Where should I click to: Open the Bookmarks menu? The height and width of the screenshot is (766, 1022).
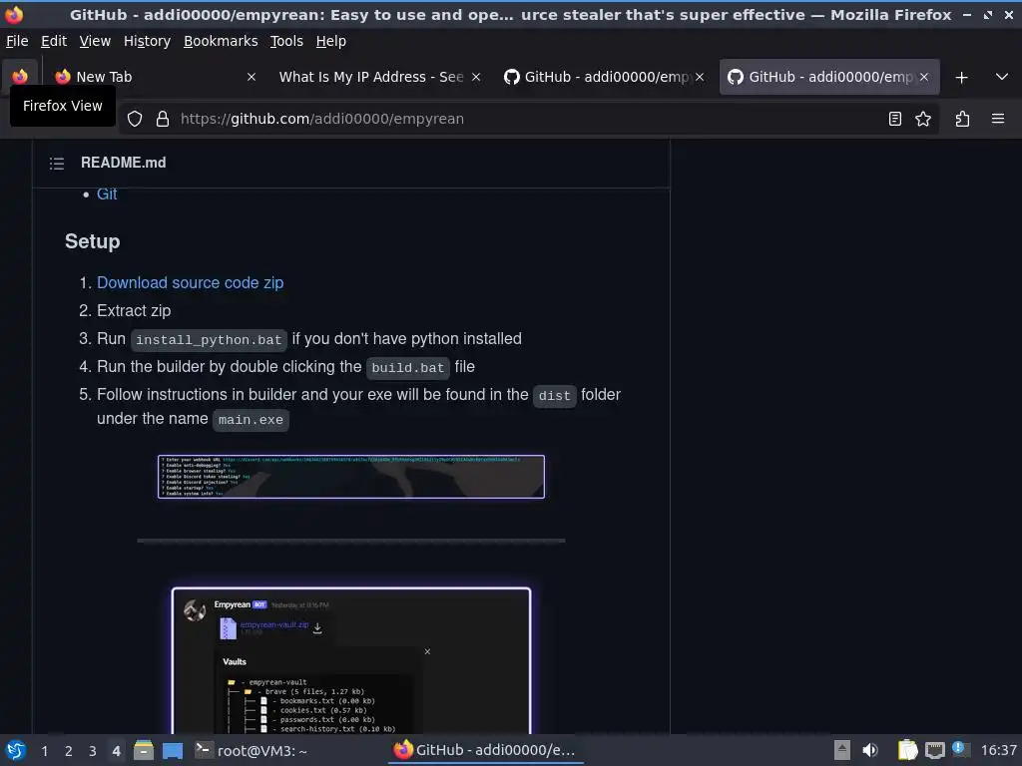pos(221,41)
